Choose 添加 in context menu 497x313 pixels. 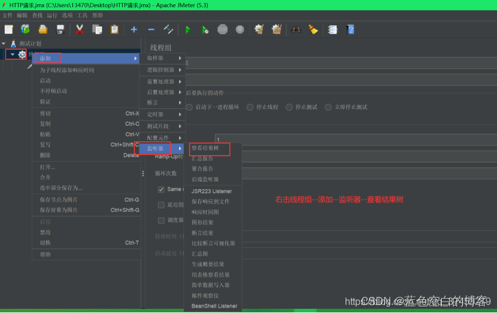[x=86, y=58]
